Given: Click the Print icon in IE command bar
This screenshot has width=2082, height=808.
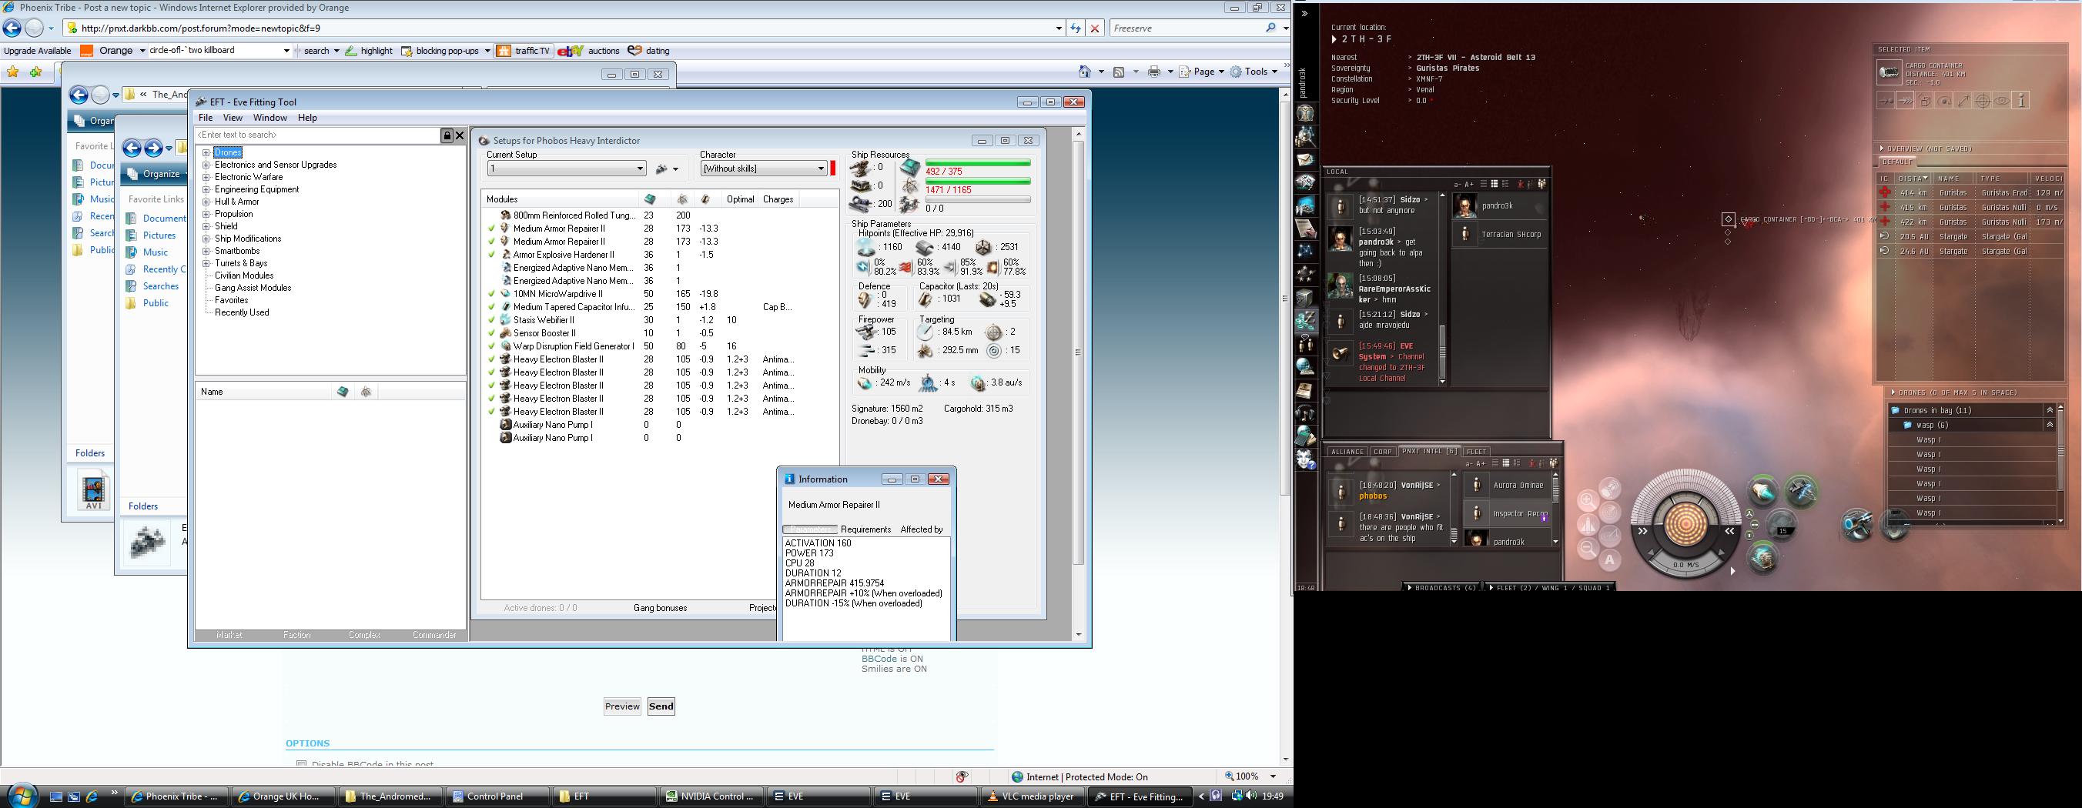Looking at the screenshot, I should click(1154, 72).
